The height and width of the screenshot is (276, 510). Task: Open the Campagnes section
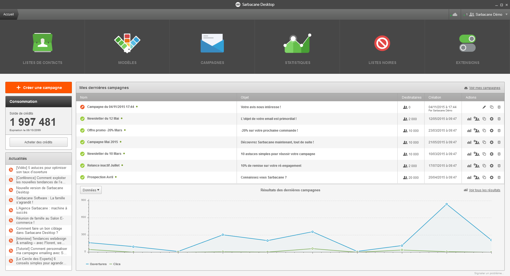click(x=212, y=48)
